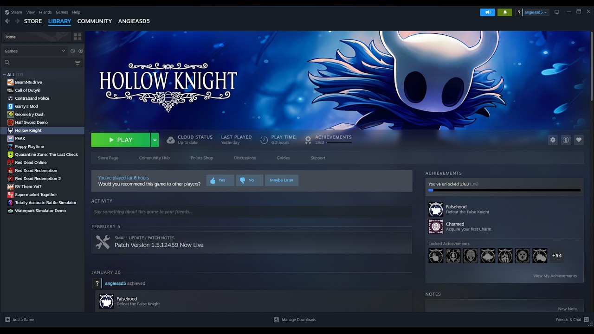Click the achievements progress bar

click(504, 190)
